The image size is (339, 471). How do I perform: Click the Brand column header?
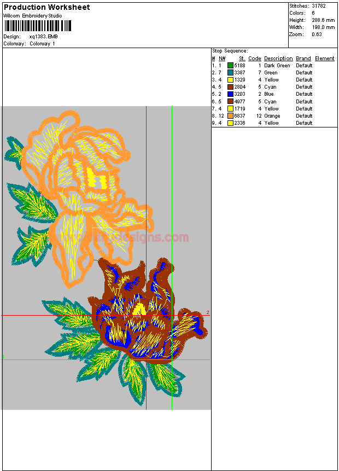point(303,59)
